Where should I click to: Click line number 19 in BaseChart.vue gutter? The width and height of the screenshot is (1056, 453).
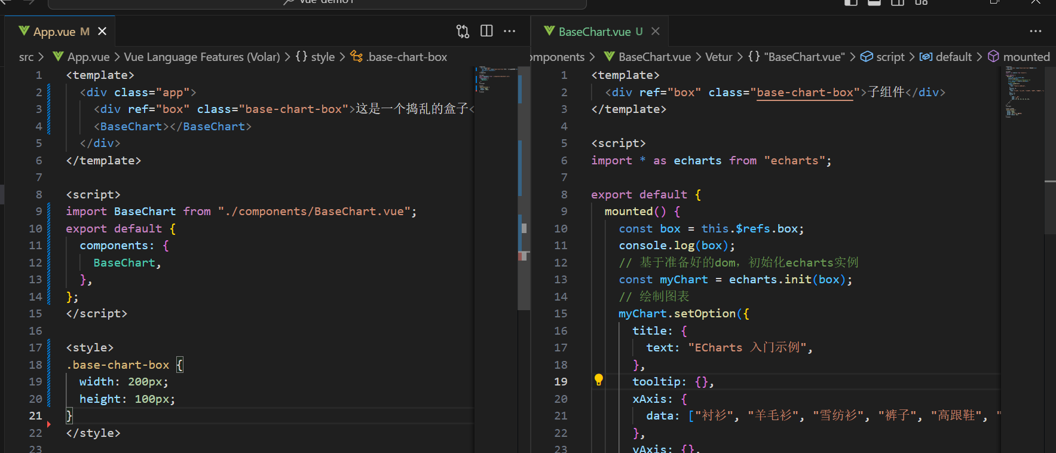561,382
